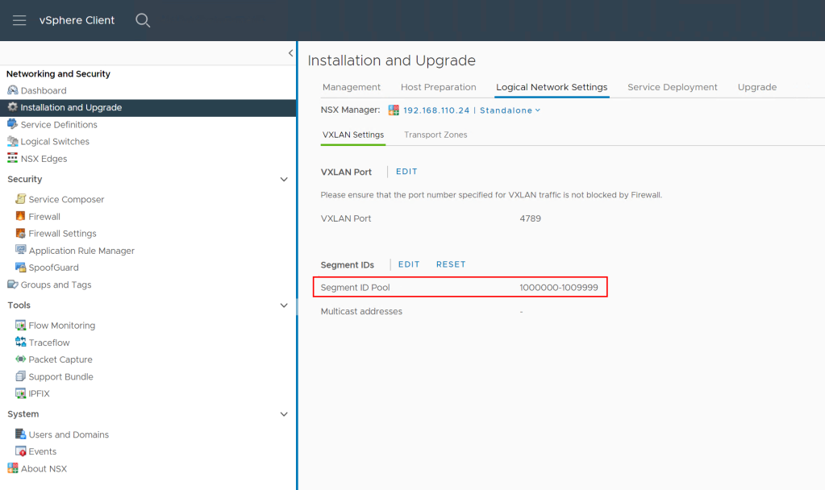Screen dimensions: 825x490
Task: Click the search magnifier icon
Action: point(143,20)
